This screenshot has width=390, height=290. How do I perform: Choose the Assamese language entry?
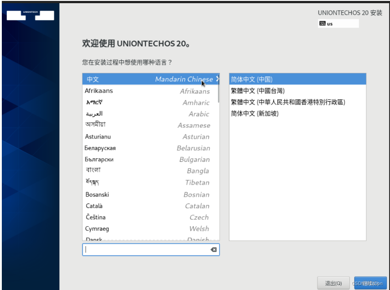151,125
